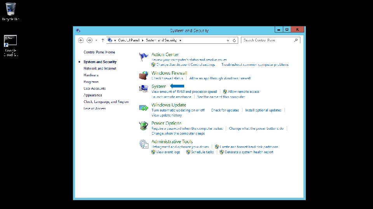Maximize the System and Security window
The height and width of the screenshot is (209, 373).
click(x=287, y=29)
